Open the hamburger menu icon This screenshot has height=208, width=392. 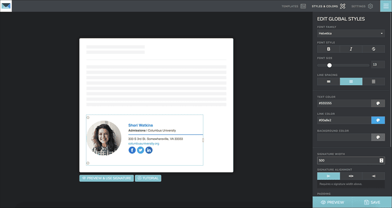pos(386,6)
